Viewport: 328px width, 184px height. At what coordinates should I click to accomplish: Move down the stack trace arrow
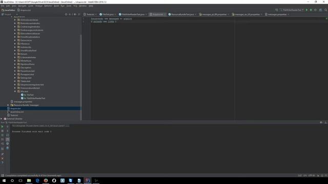coord(7,131)
